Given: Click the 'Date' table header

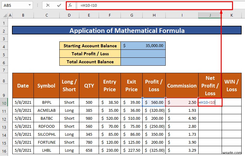Looking at the screenshot, I should coord(23,86).
